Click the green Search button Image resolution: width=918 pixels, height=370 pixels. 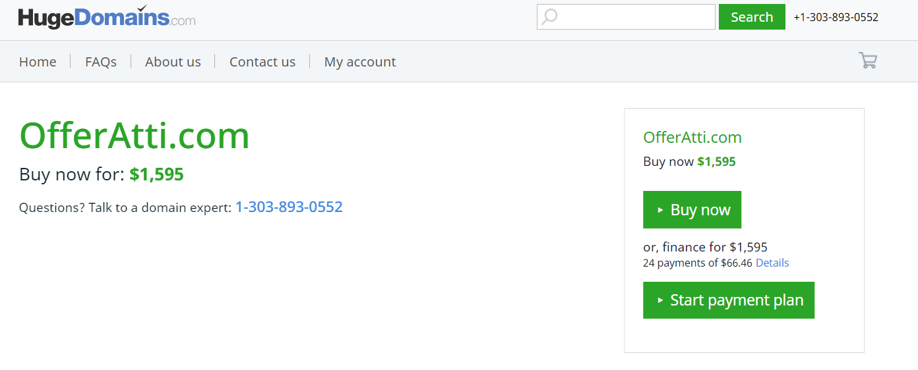[752, 17]
